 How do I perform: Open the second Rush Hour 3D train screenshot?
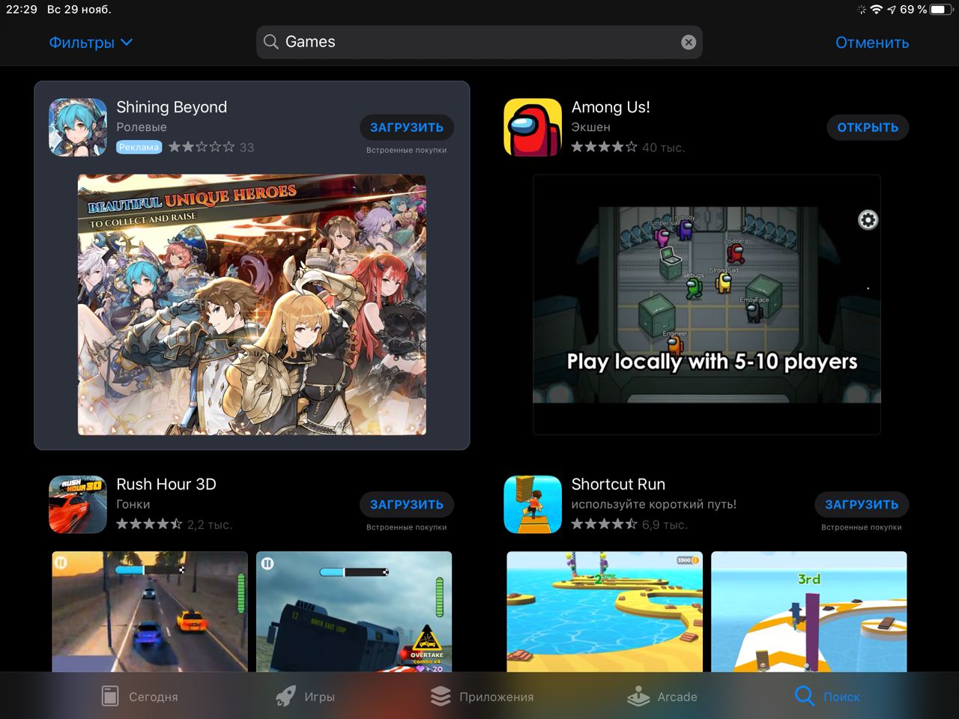354,611
